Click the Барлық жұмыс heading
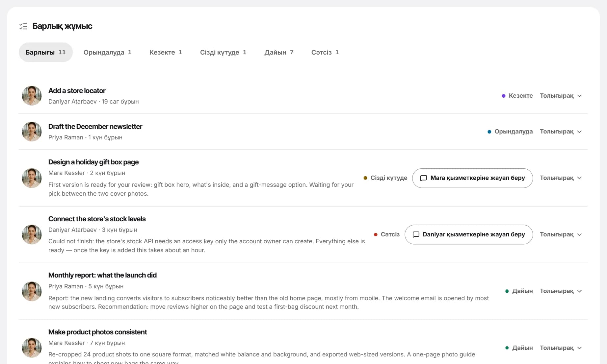 click(62, 26)
